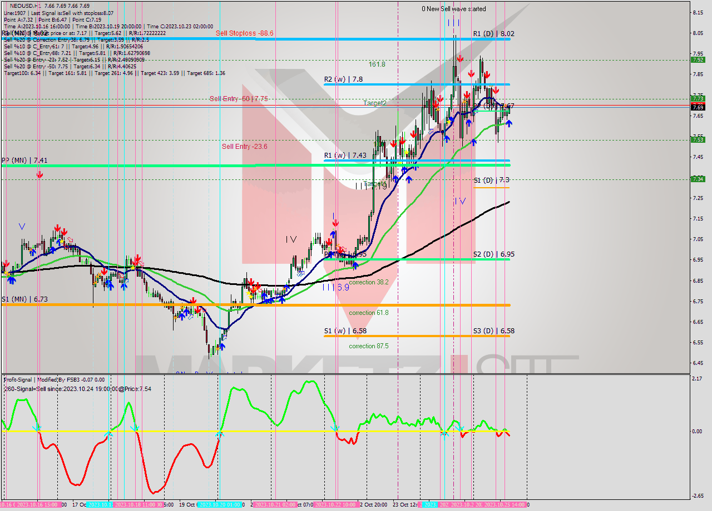712x511 pixels.
Task: Select the cyan '2023.10.20 01:00' time marker
Action: pyautogui.click(x=220, y=505)
